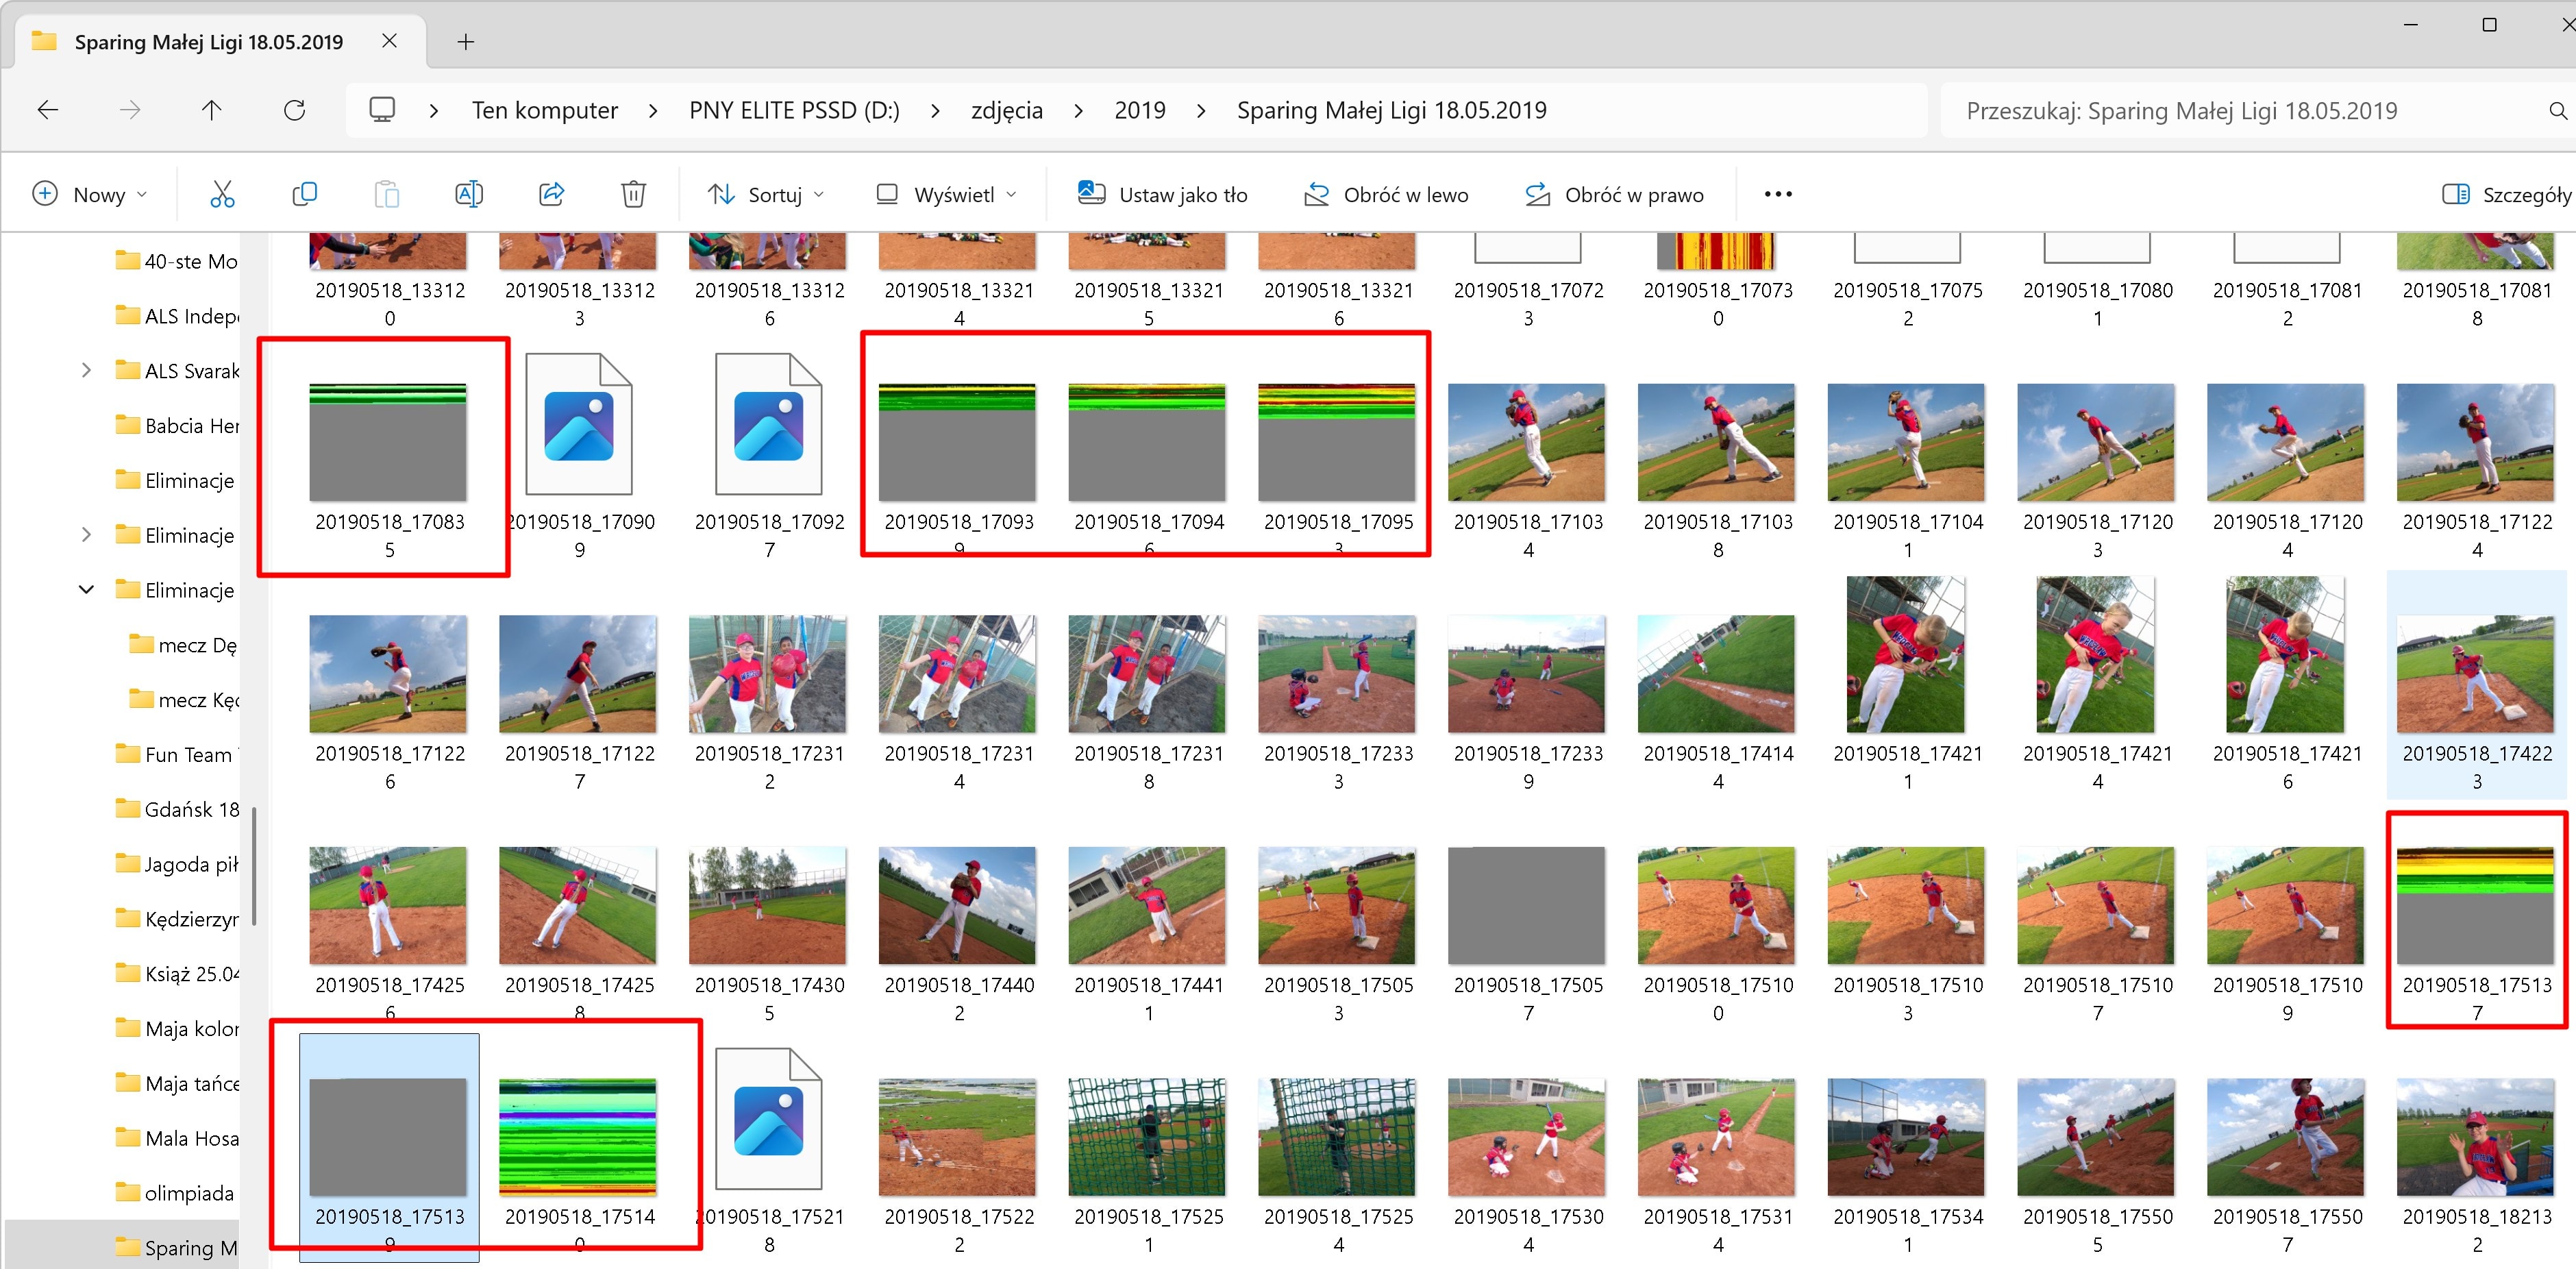
Task: Refresh the current folder view
Action: coord(294,110)
